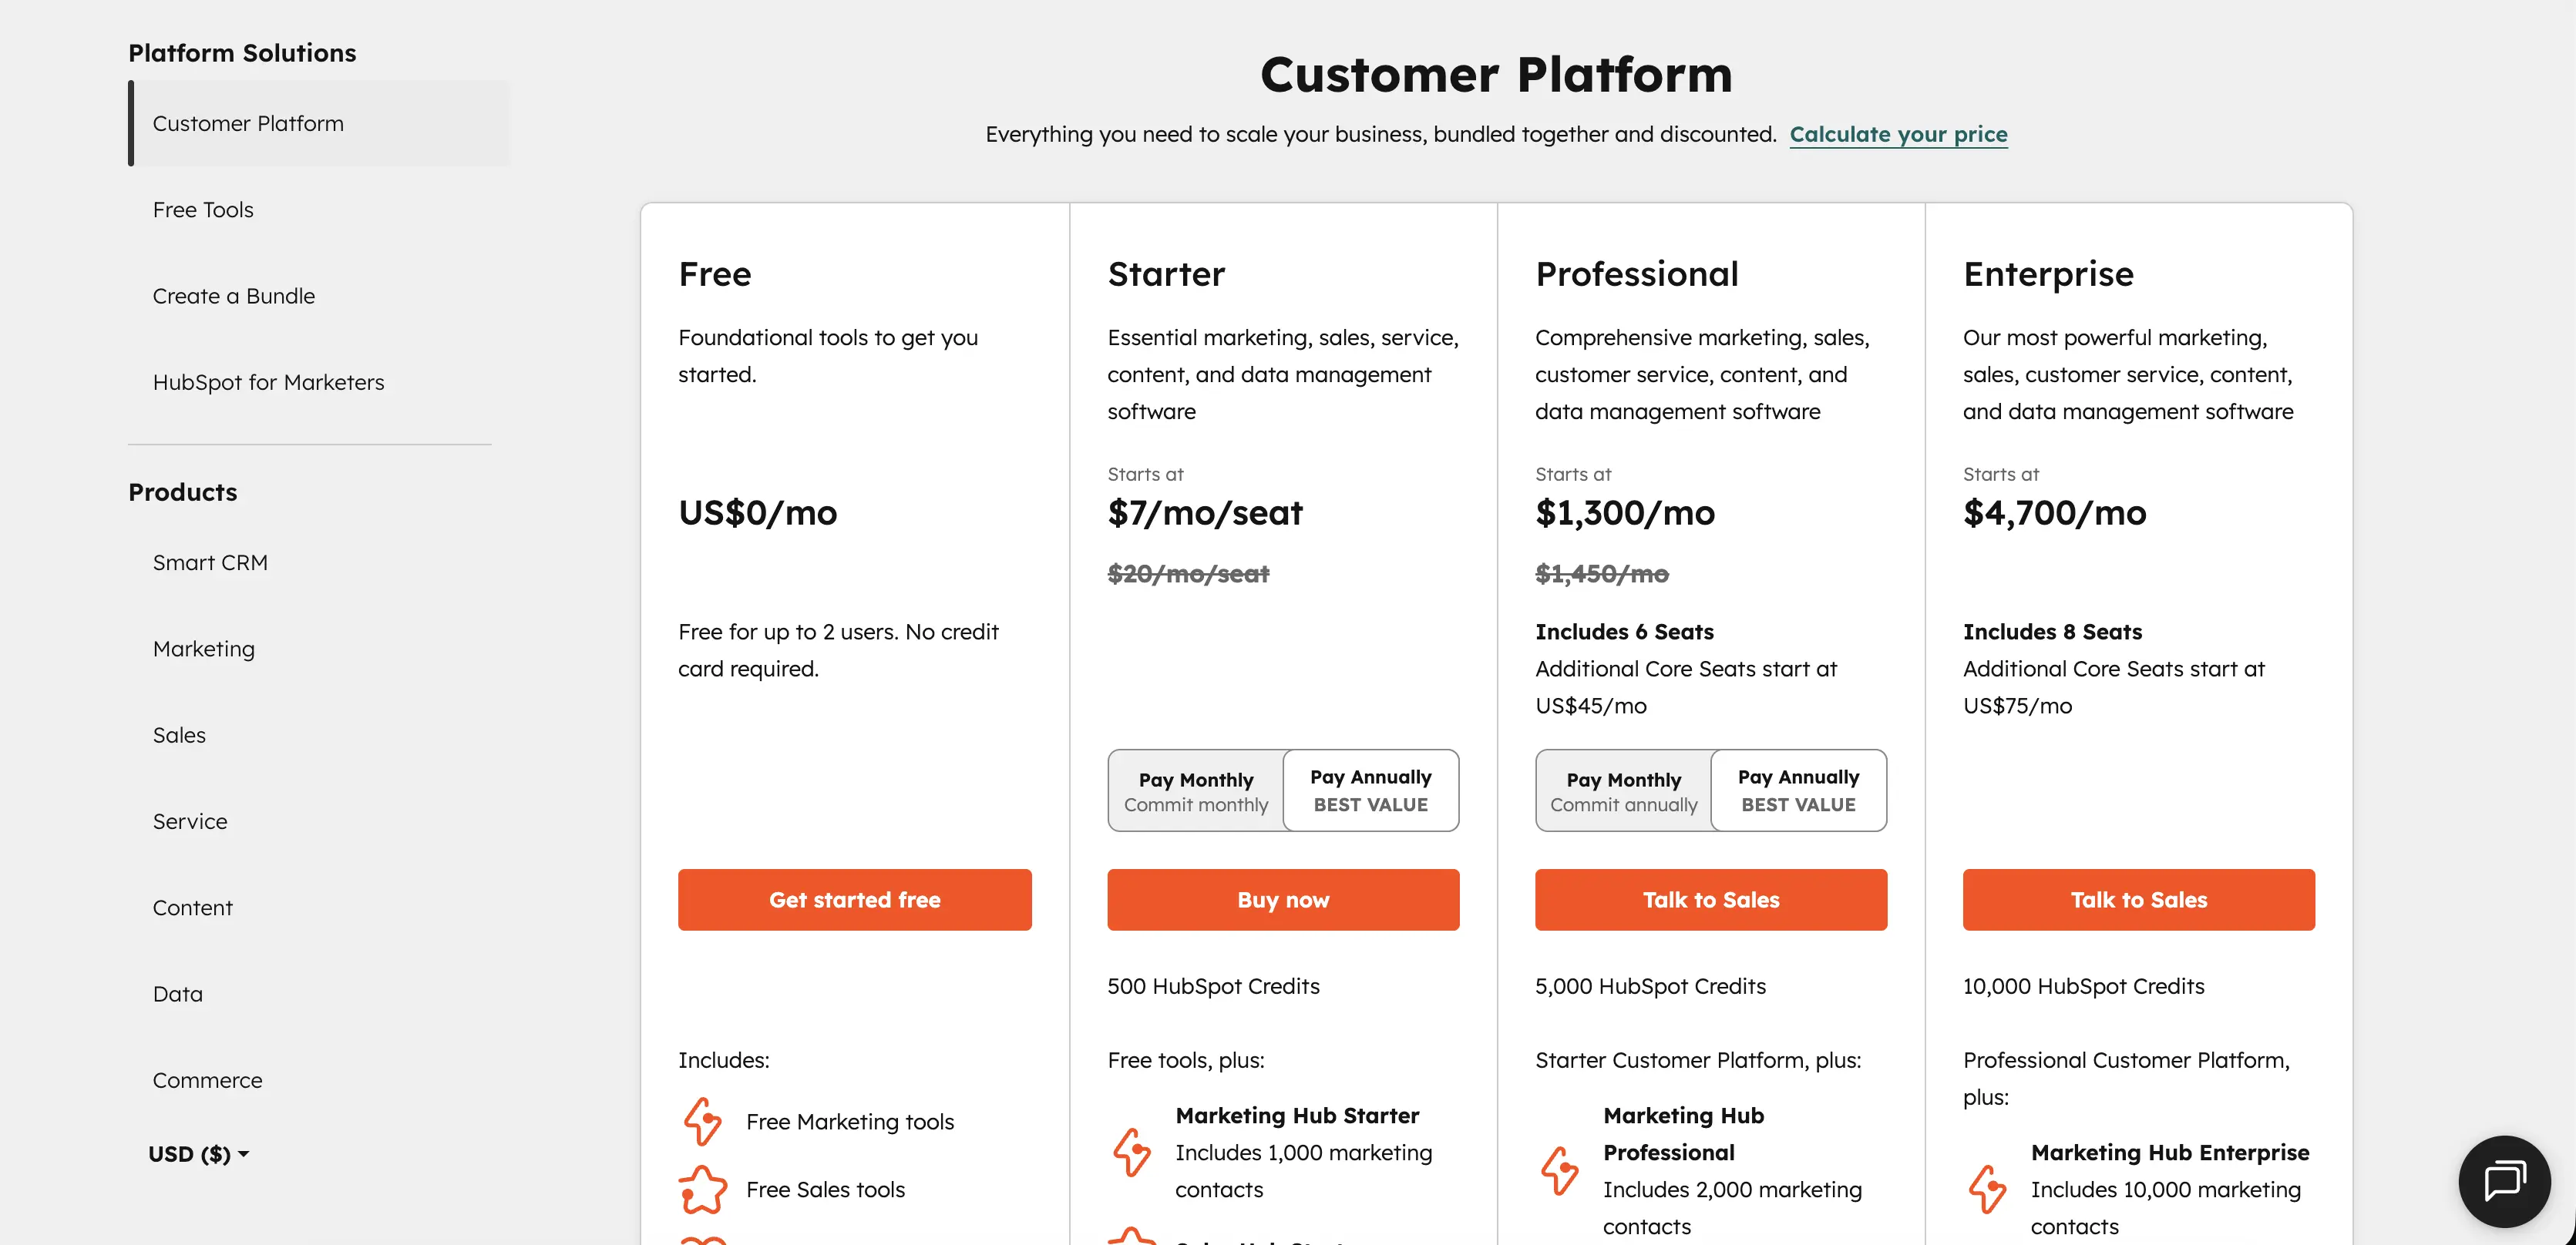Open Create a Bundle page
Image resolution: width=2576 pixels, height=1245 pixels.
click(x=233, y=296)
